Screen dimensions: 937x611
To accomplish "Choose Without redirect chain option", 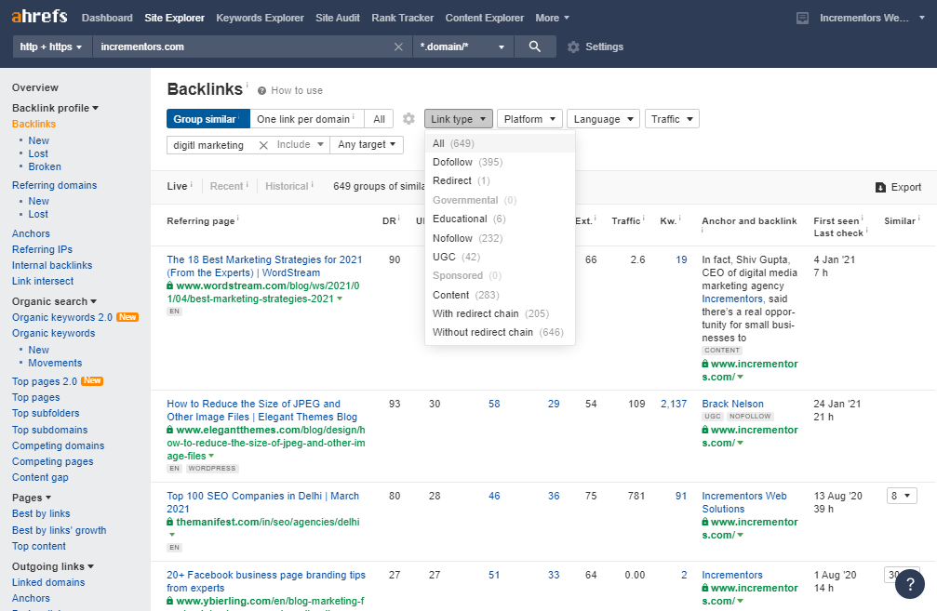I will coord(500,332).
